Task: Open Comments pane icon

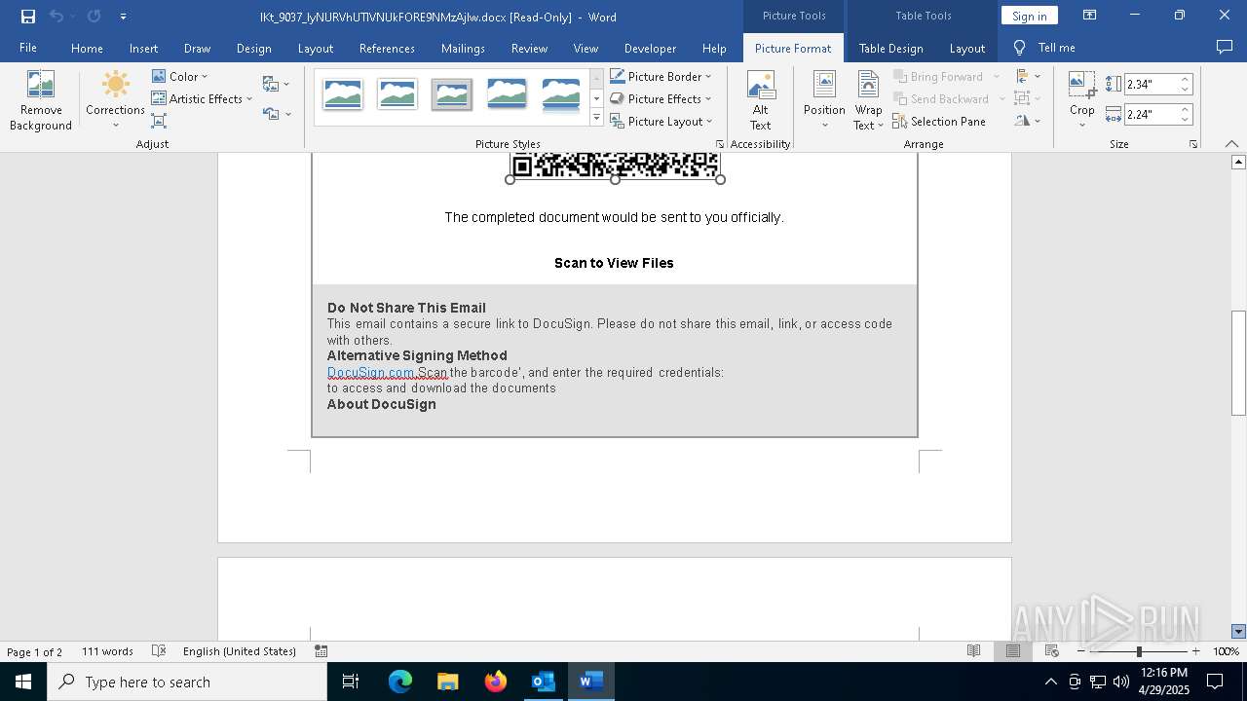Action: pos(1225,47)
